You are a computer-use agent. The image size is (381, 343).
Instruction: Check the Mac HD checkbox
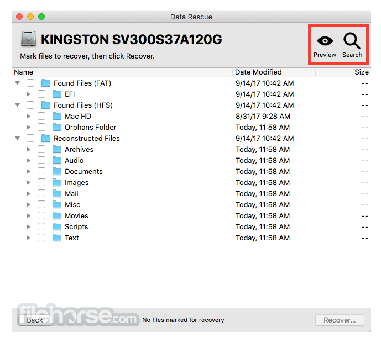[x=41, y=117]
